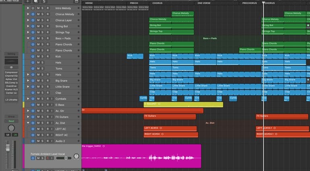Viewport: 310px width, 171px height.
Task: Select the E-Bass#07 audio region
Action: pos(183,105)
